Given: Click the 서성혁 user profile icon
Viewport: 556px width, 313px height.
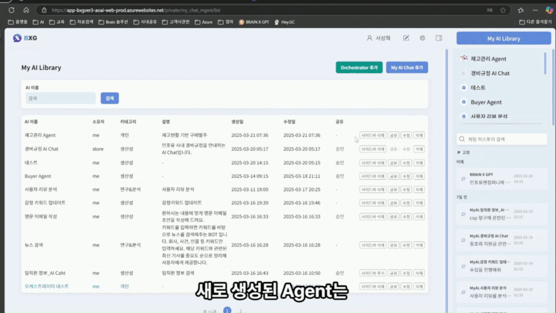Looking at the screenshot, I should click(370, 38).
